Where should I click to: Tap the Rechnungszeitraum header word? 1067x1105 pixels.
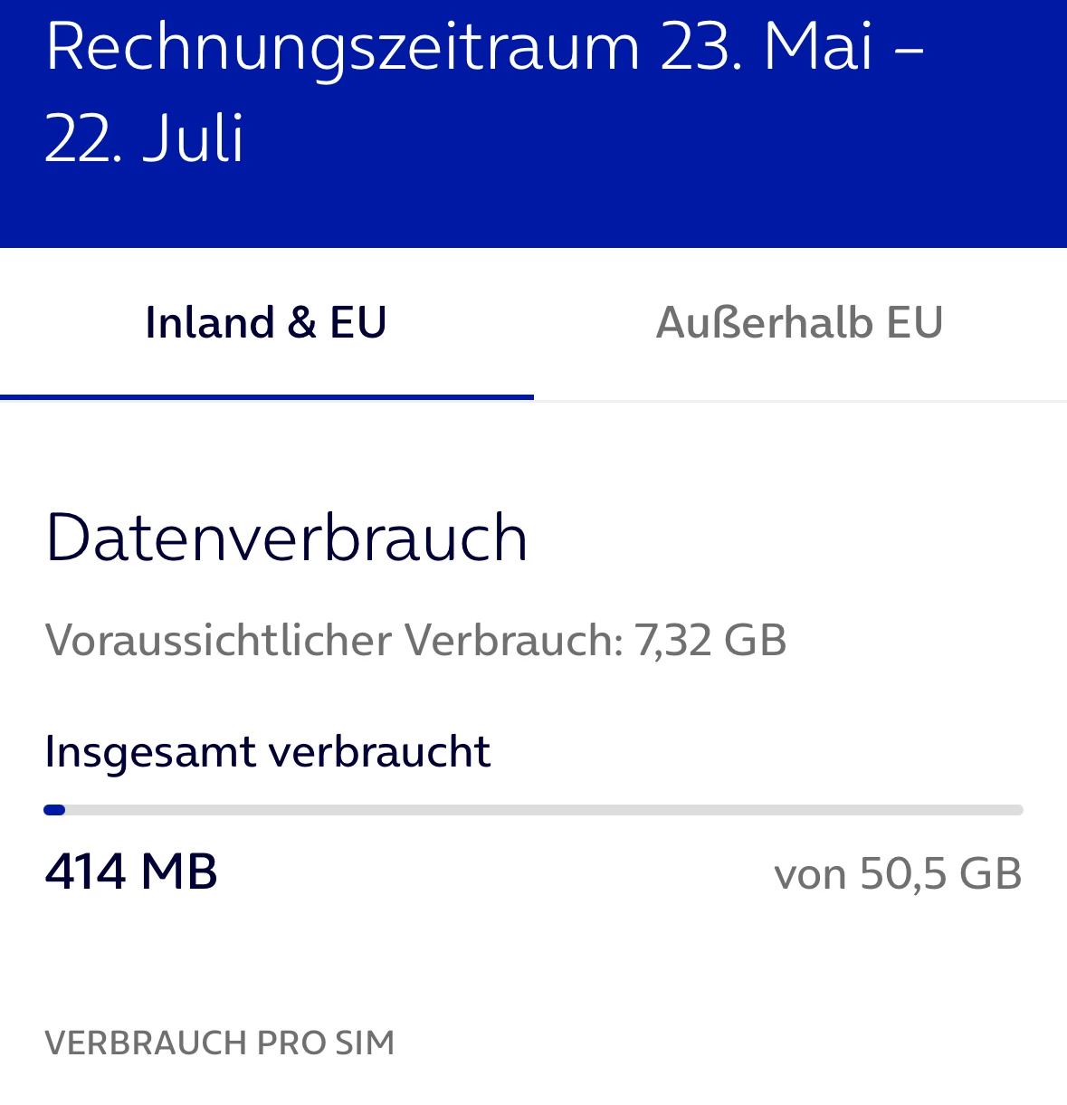(x=342, y=46)
